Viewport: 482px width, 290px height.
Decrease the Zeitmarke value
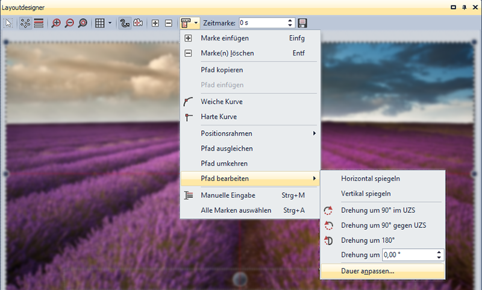pos(290,25)
